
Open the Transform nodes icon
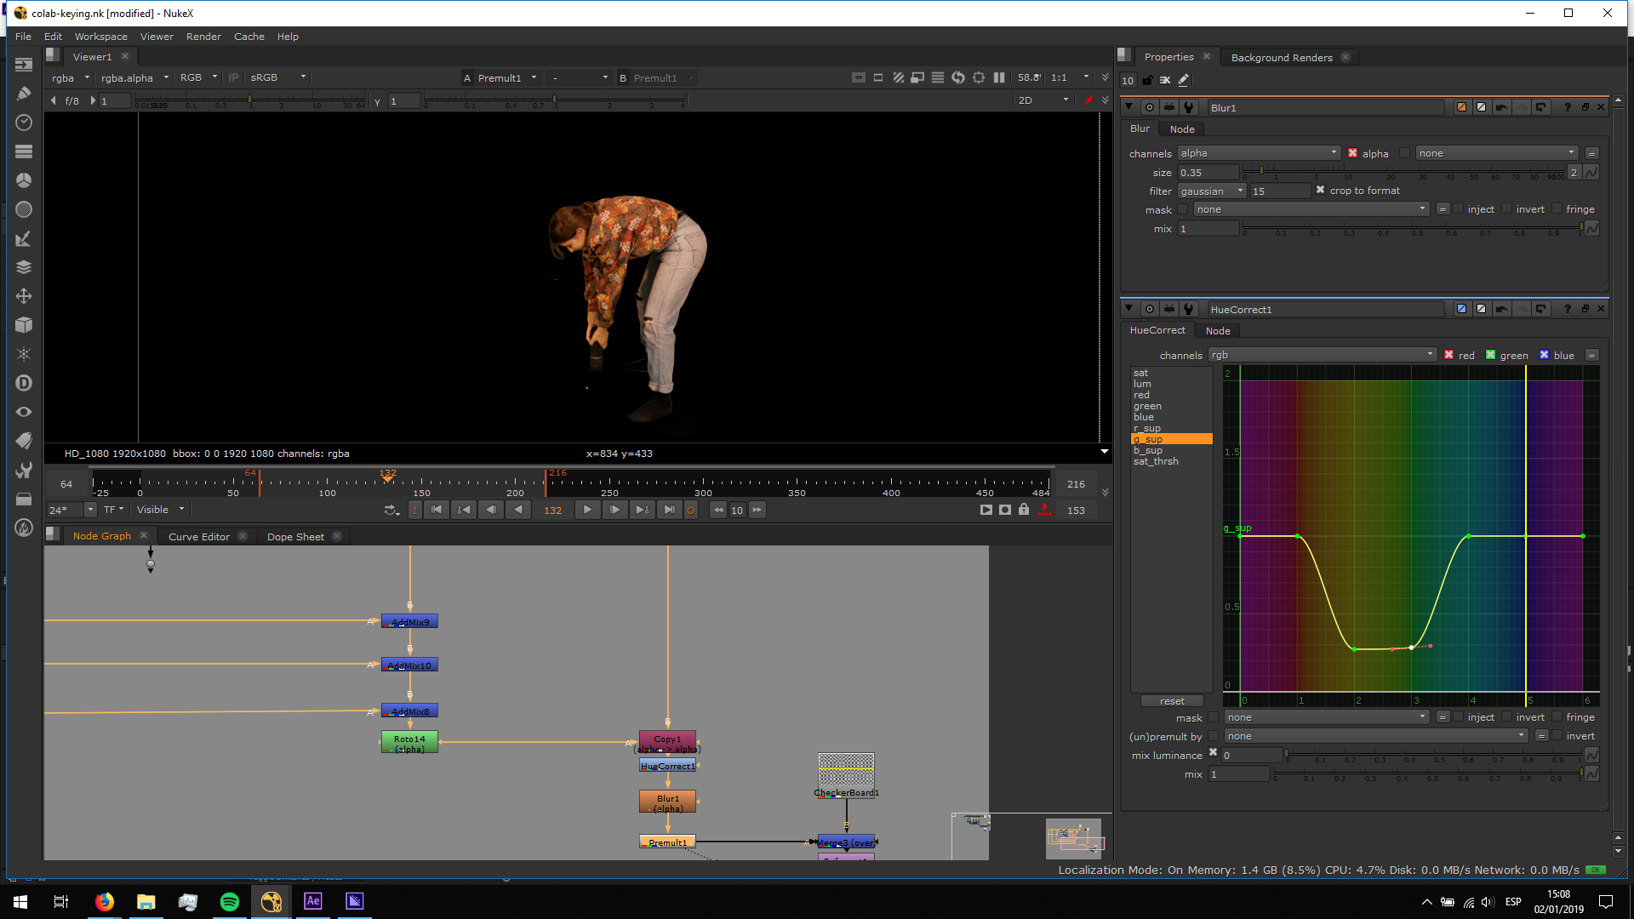[x=24, y=296]
